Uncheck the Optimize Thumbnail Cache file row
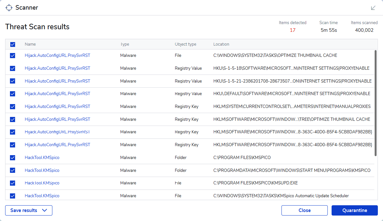This screenshot has width=383, height=221. (x=13, y=55)
